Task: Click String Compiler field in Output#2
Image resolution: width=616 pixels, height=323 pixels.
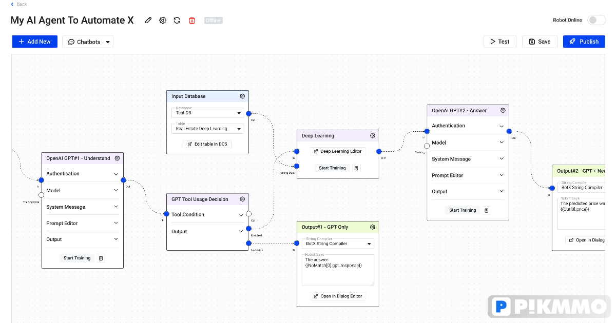Action: pos(581,188)
